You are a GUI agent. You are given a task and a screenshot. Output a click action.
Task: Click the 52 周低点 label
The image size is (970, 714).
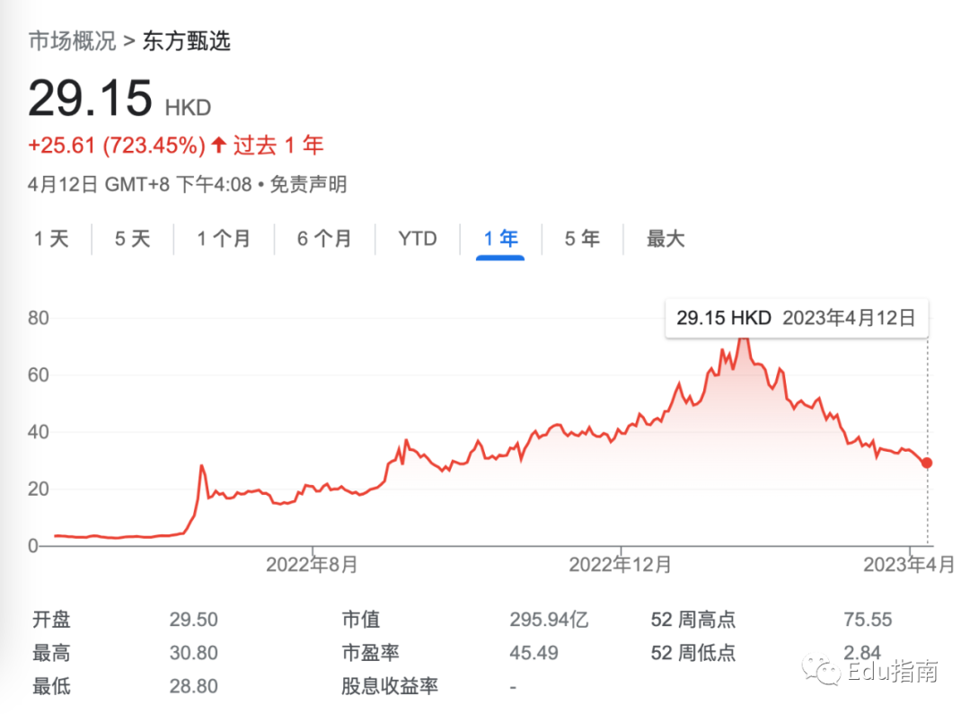pyautogui.click(x=692, y=653)
